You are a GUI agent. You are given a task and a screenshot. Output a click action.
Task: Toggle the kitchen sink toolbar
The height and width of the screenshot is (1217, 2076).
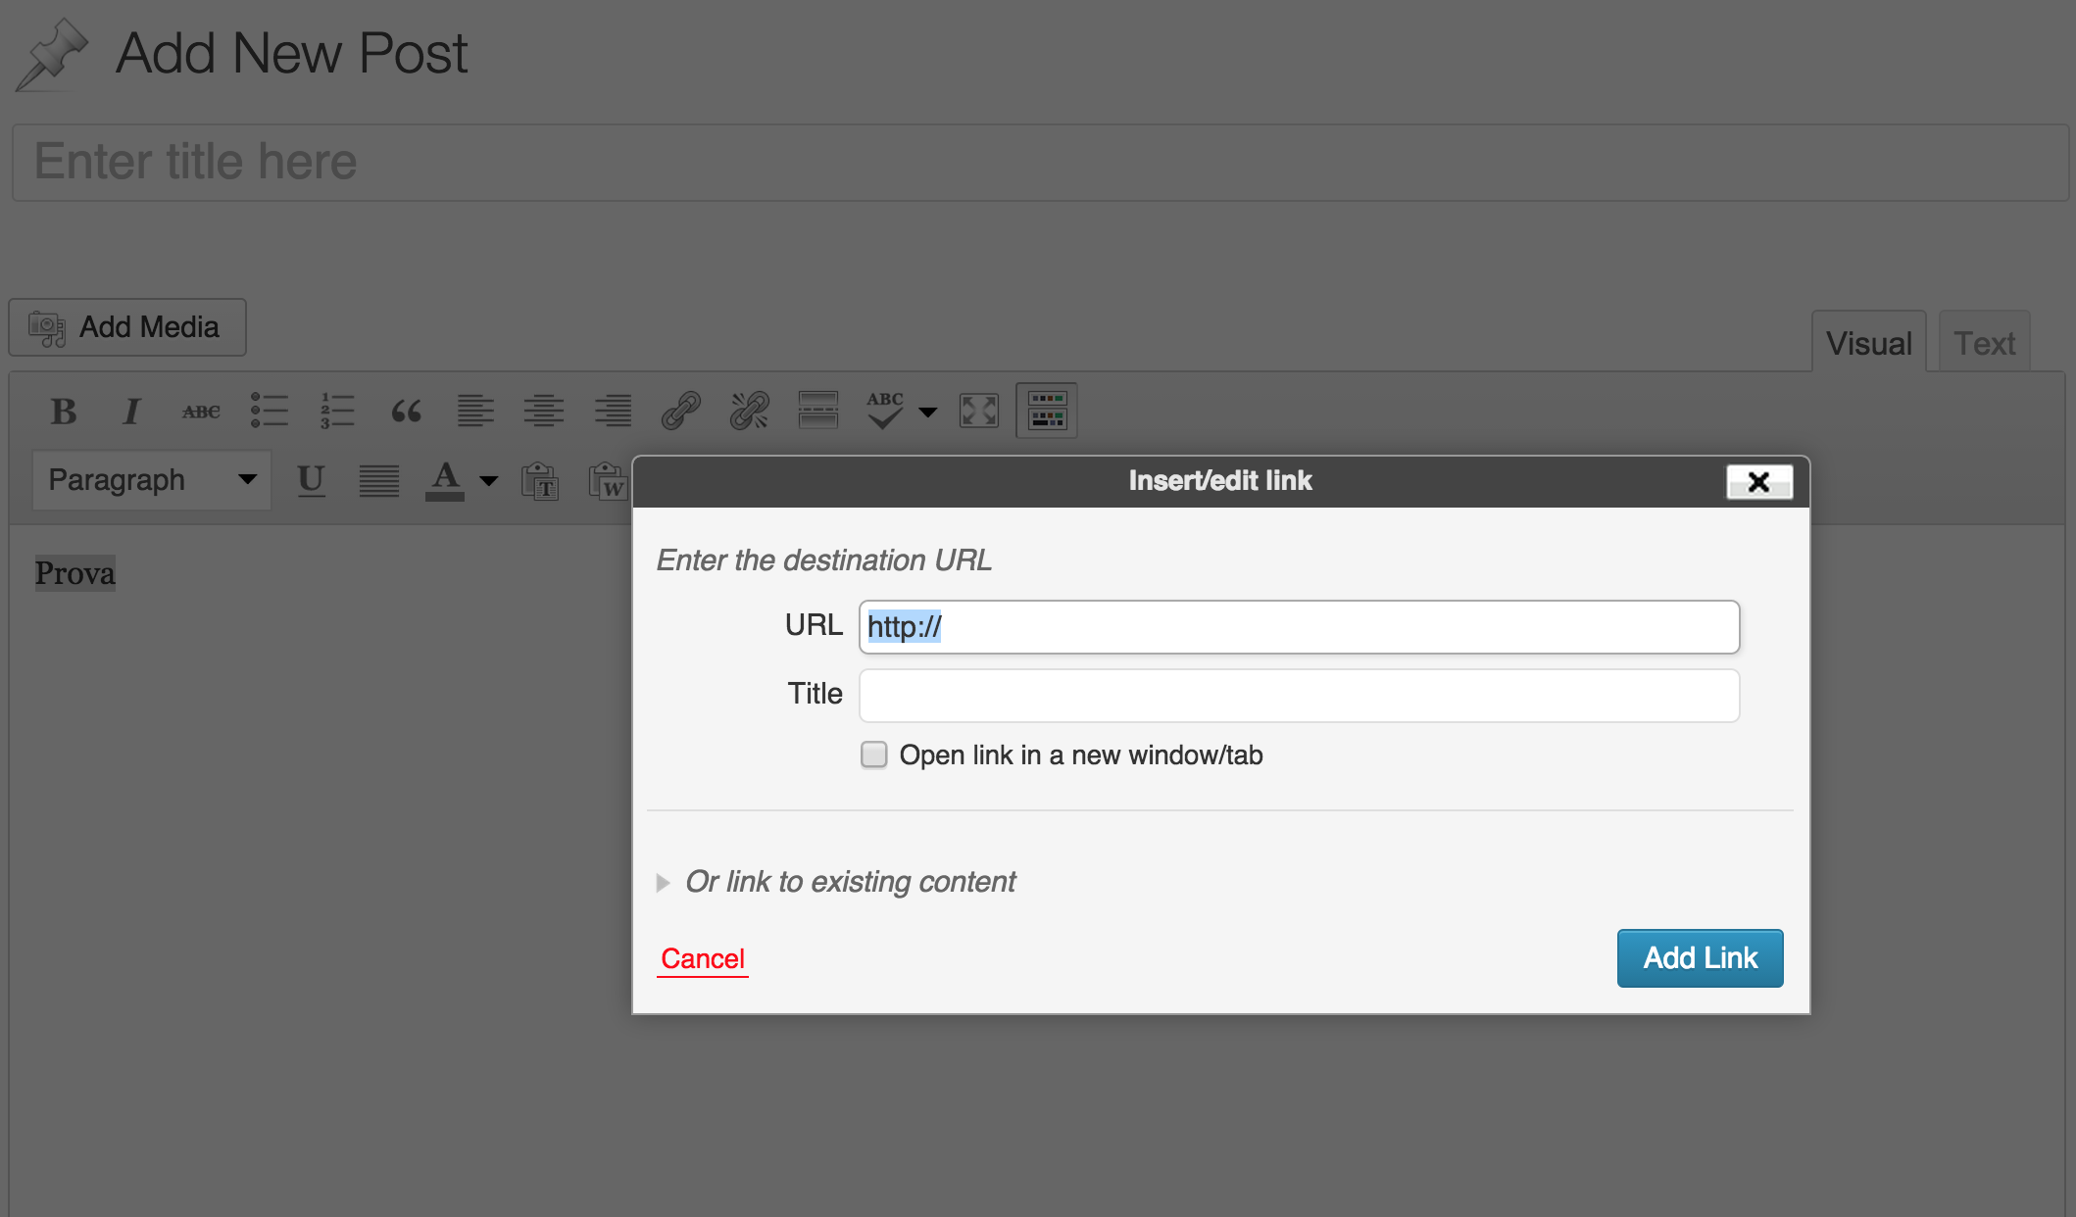pos(1047,411)
